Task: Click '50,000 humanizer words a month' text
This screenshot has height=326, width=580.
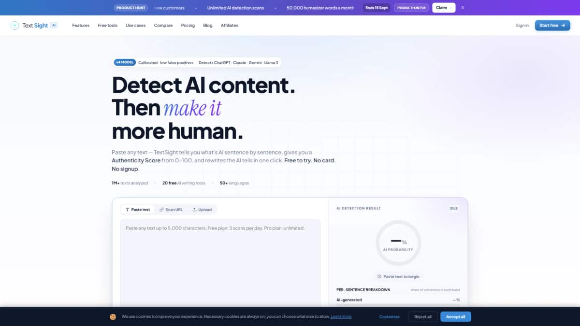Action: pyautogui.click(x=320, y=8)
